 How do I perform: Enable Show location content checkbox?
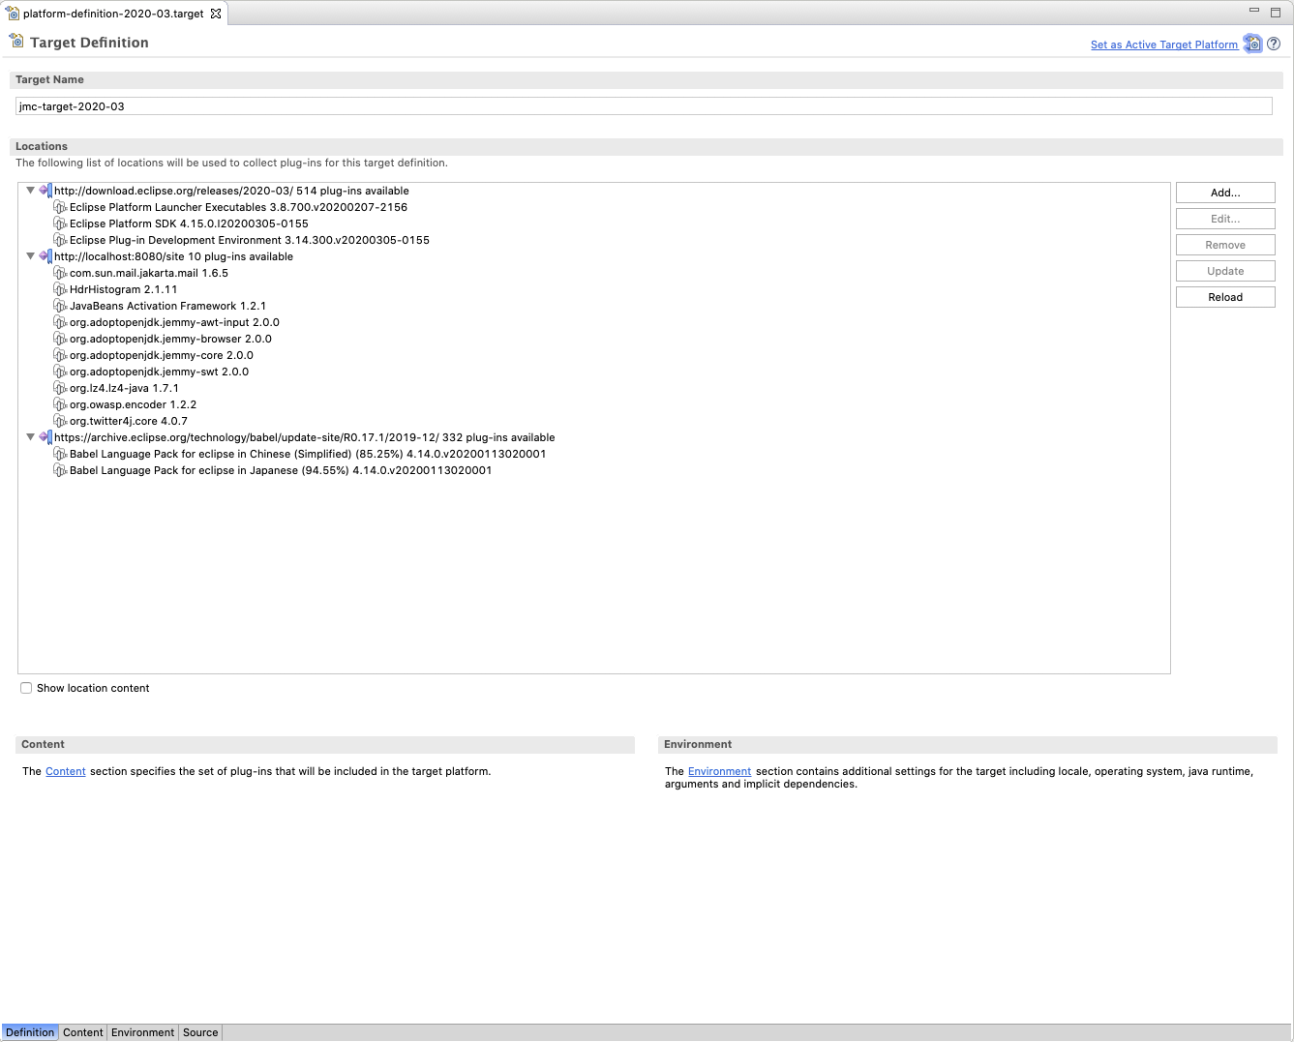point(26,688)
